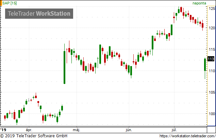This screenshot has width=216, height=139.
Task: Click the 'máj.' date axis label
Action: 77,130
